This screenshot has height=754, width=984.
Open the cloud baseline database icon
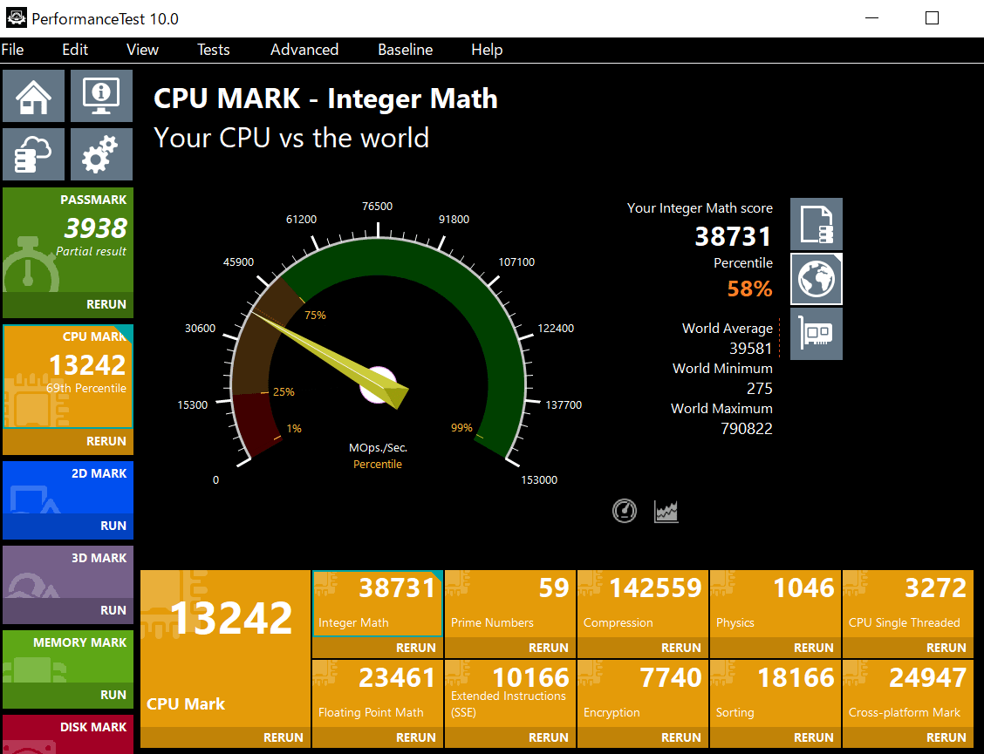(x=34, y=154)
